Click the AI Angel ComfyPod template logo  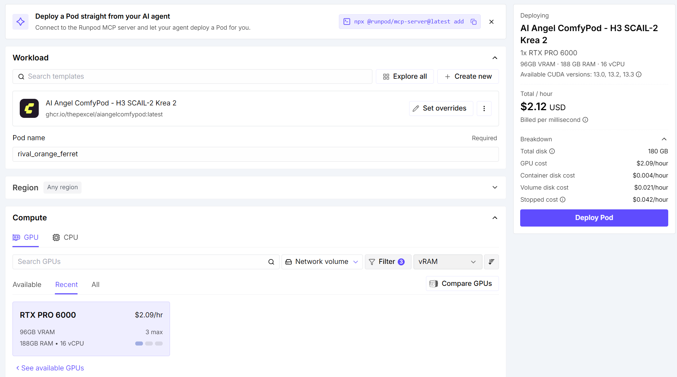[x=29, y=108]
